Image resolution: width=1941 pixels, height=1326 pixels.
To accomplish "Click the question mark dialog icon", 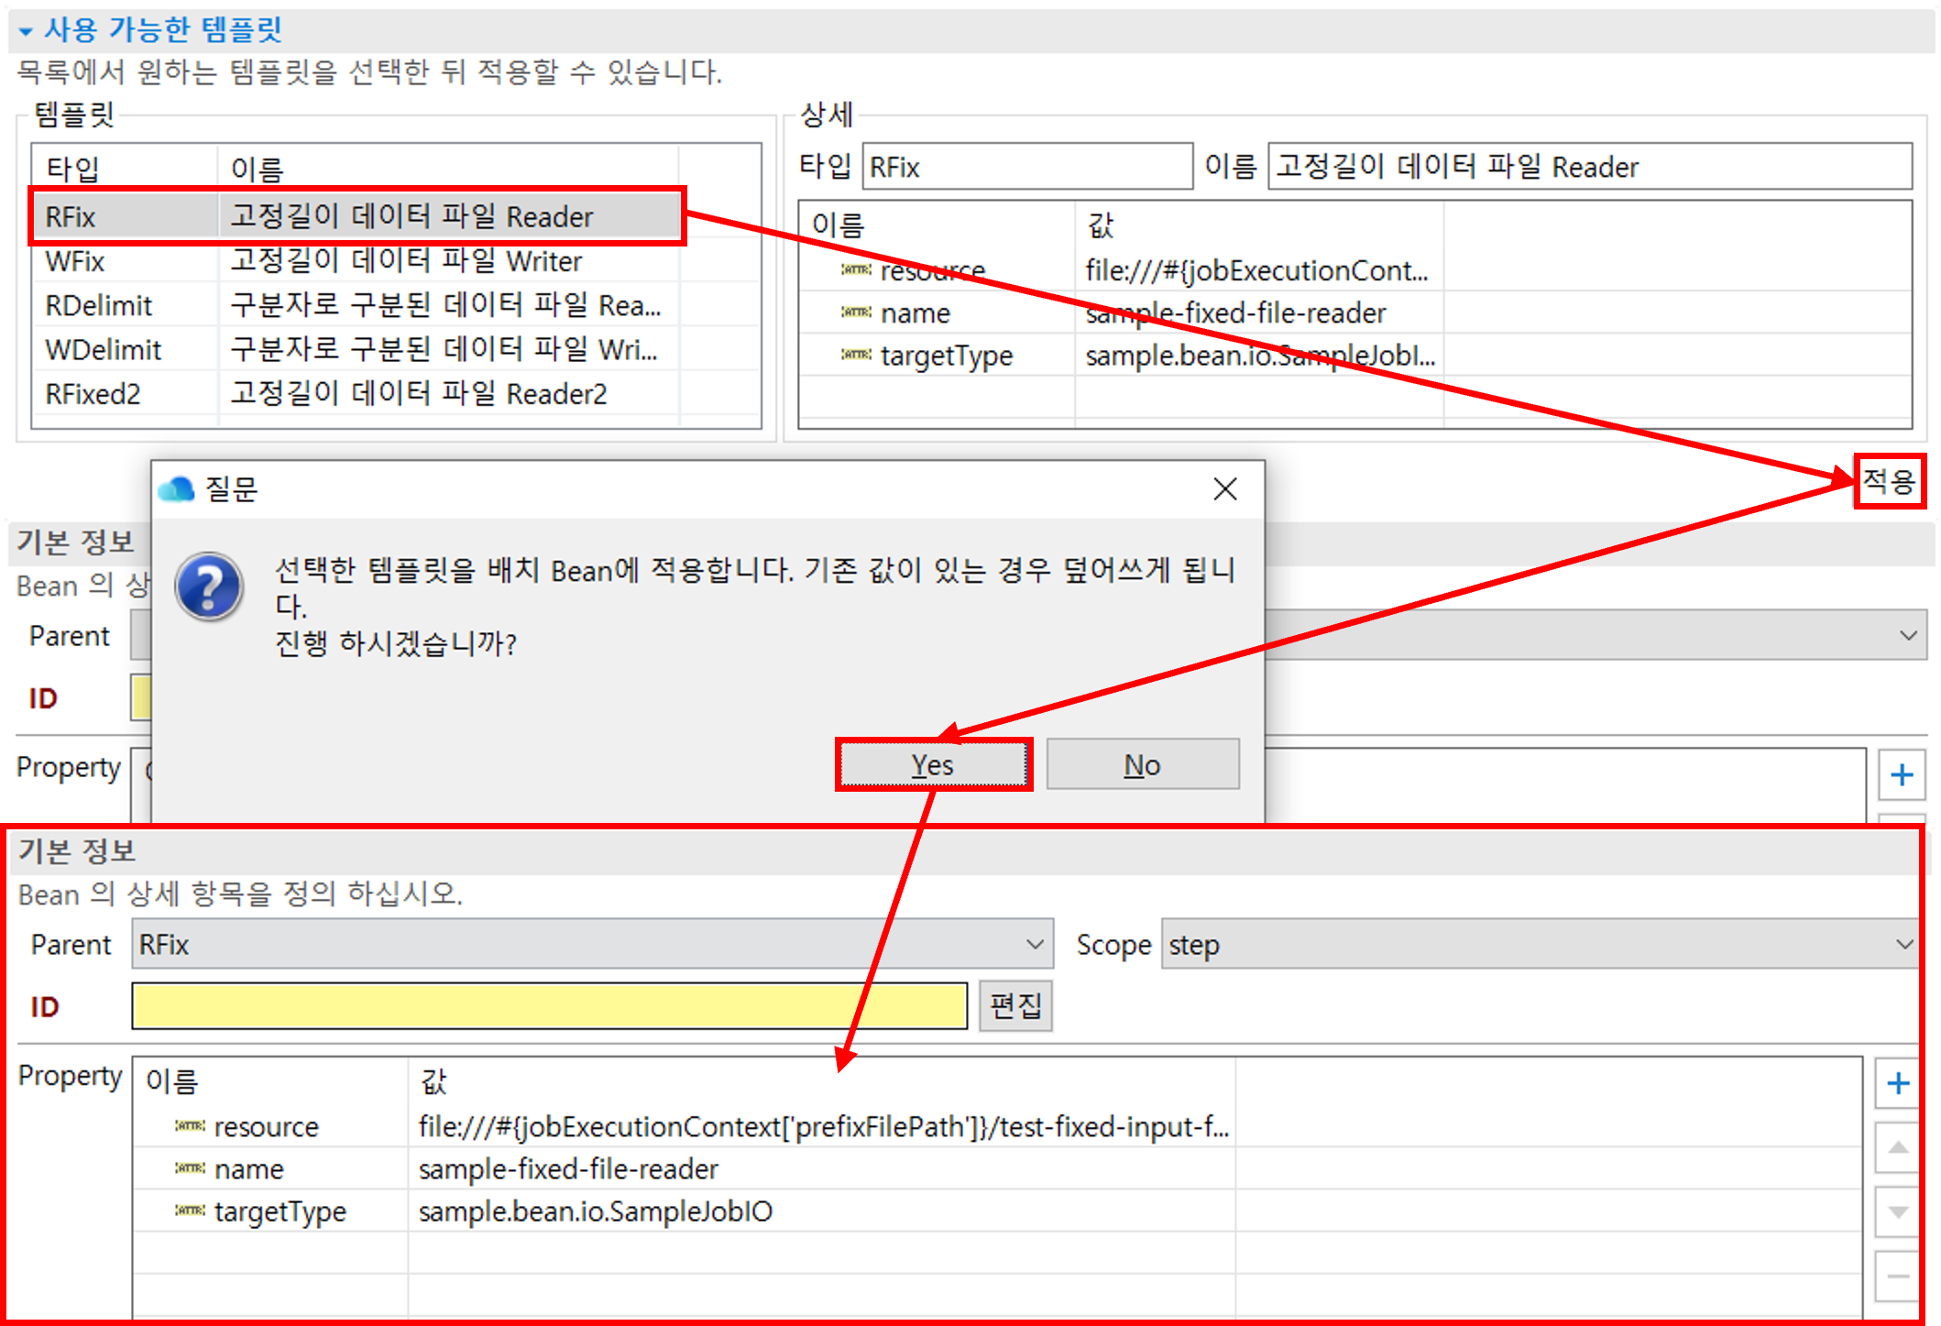I will coord(210,587).
